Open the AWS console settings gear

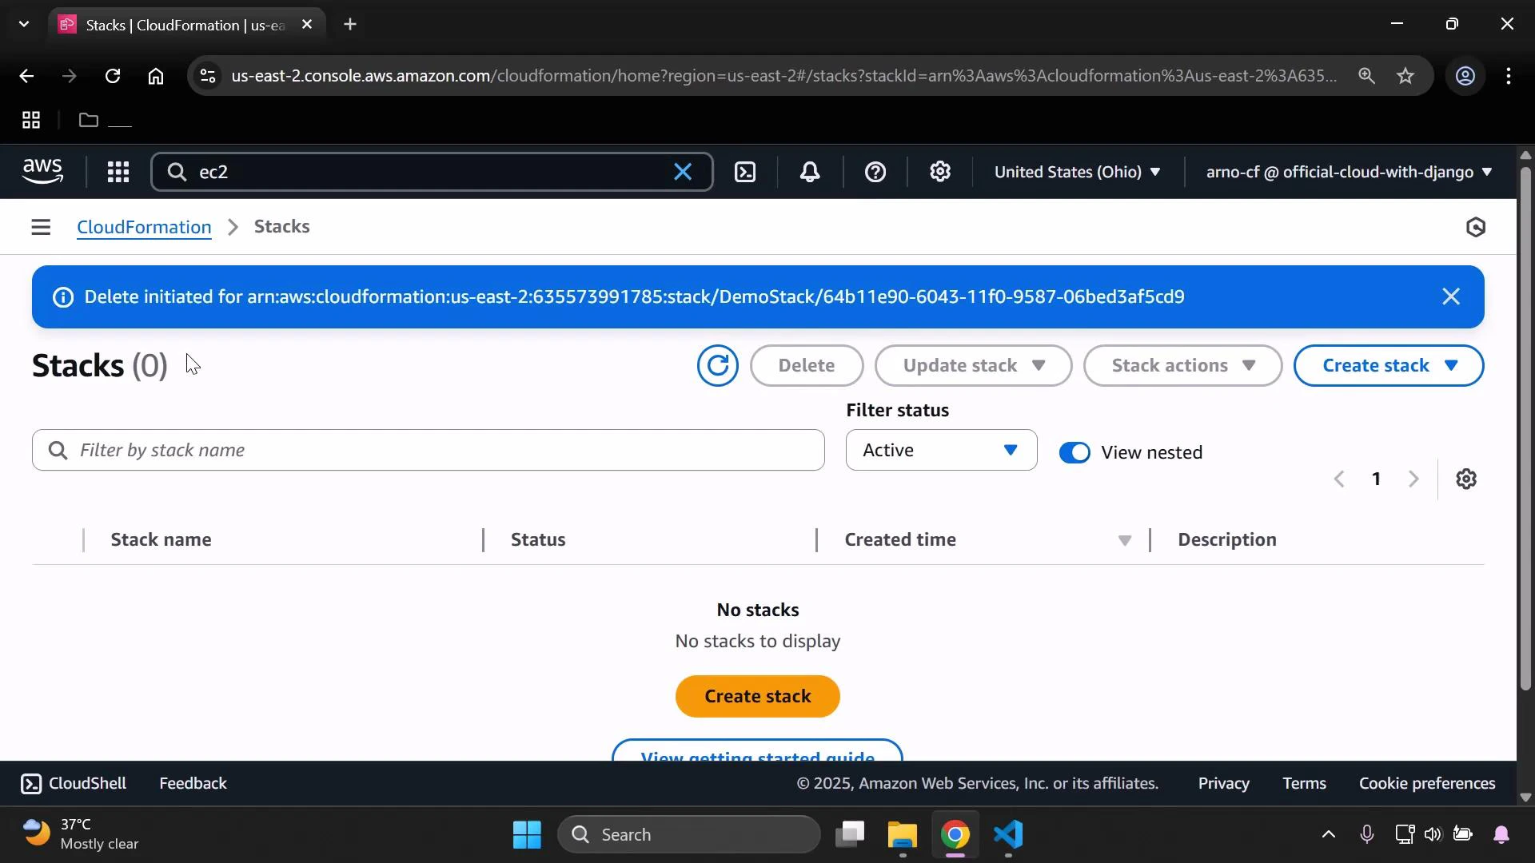point(940,172)
